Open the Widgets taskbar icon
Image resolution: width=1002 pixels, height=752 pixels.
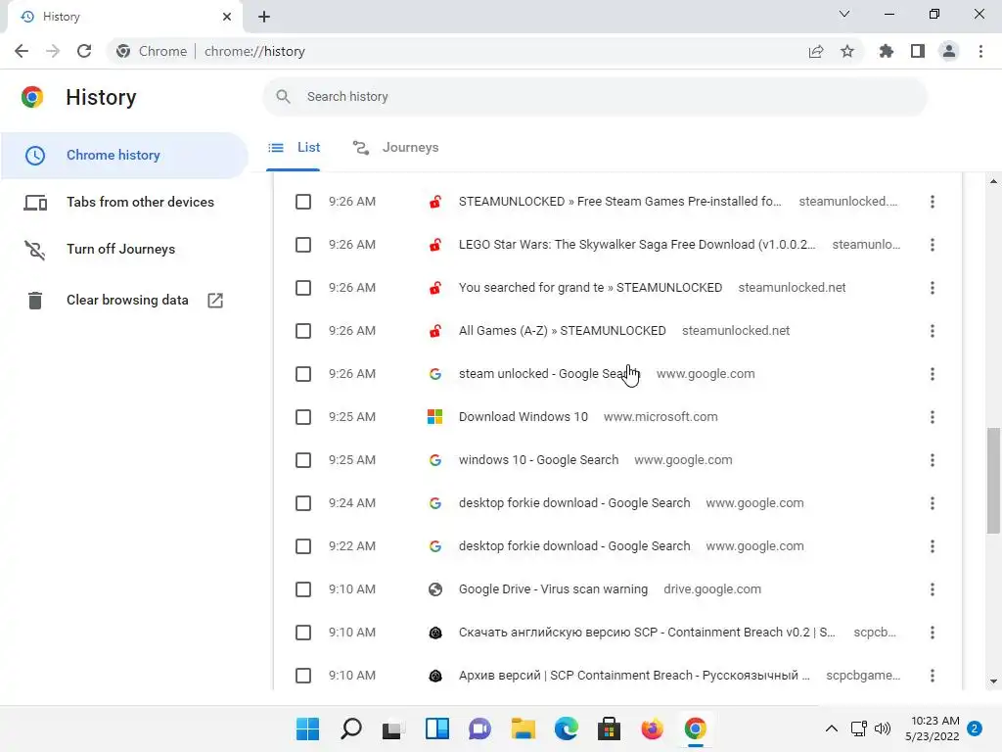tap(437, 728)
